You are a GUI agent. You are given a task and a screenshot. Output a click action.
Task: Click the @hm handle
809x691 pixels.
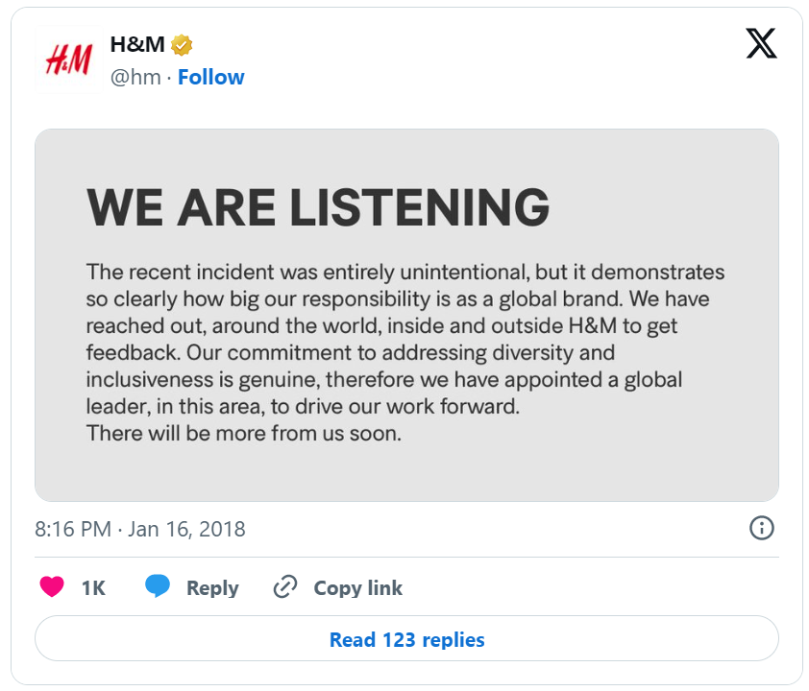pyautogui.click(x=135, y=77)
